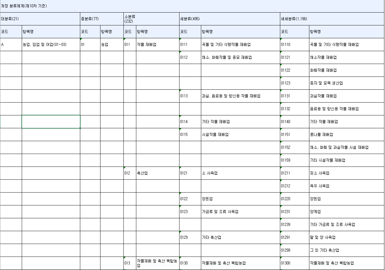Select the code cell '0111'

[190, 44]
